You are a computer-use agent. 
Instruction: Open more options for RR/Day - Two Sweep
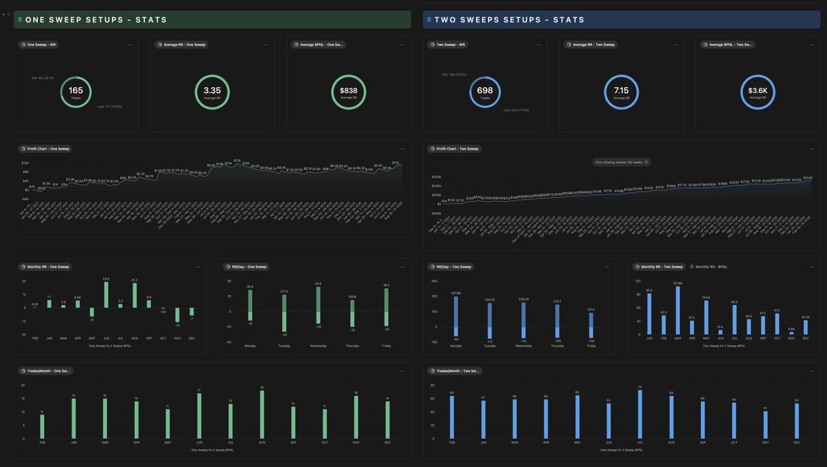(x=606, y=267)
